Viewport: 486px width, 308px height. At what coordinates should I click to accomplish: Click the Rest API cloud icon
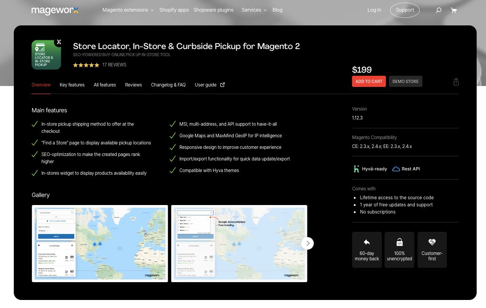396,169
